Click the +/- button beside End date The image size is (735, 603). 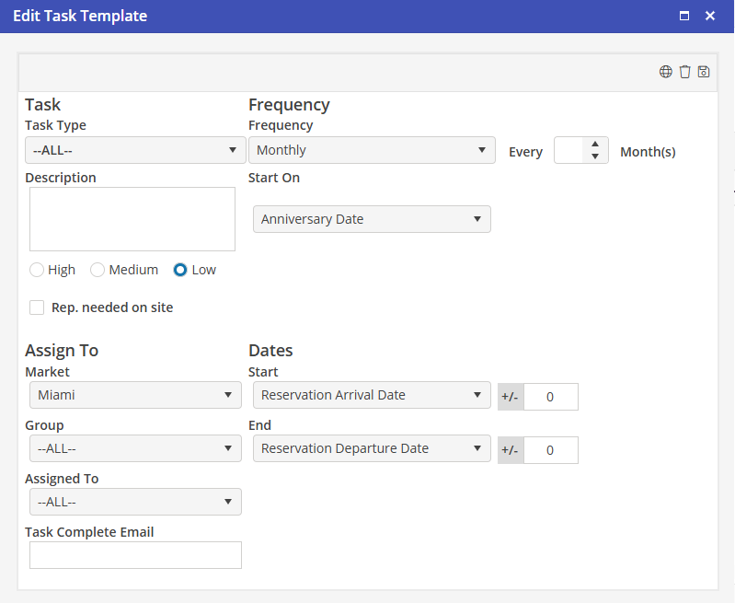coord(510,450)
